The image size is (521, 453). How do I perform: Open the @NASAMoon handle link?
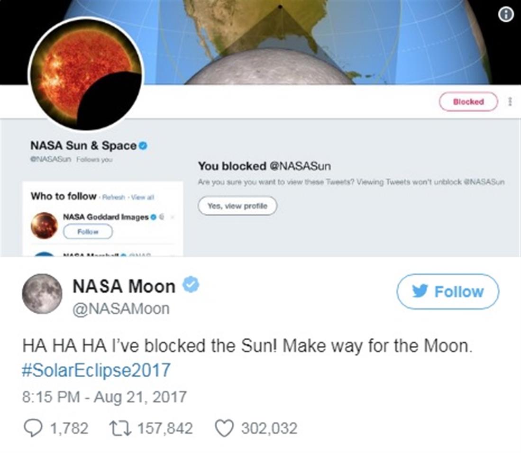[x=120, y=309]
